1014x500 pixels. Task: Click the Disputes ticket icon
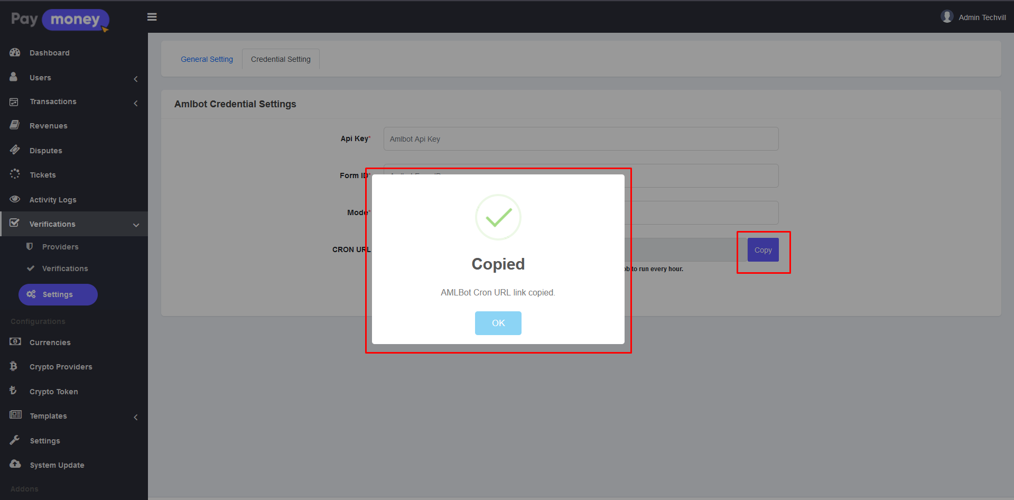[15, 150]
